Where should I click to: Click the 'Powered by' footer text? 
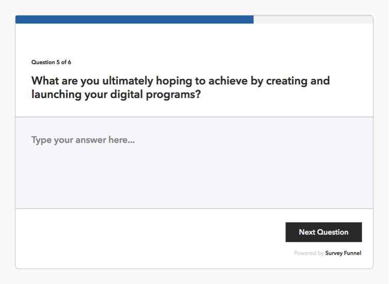tap(309, 253)
